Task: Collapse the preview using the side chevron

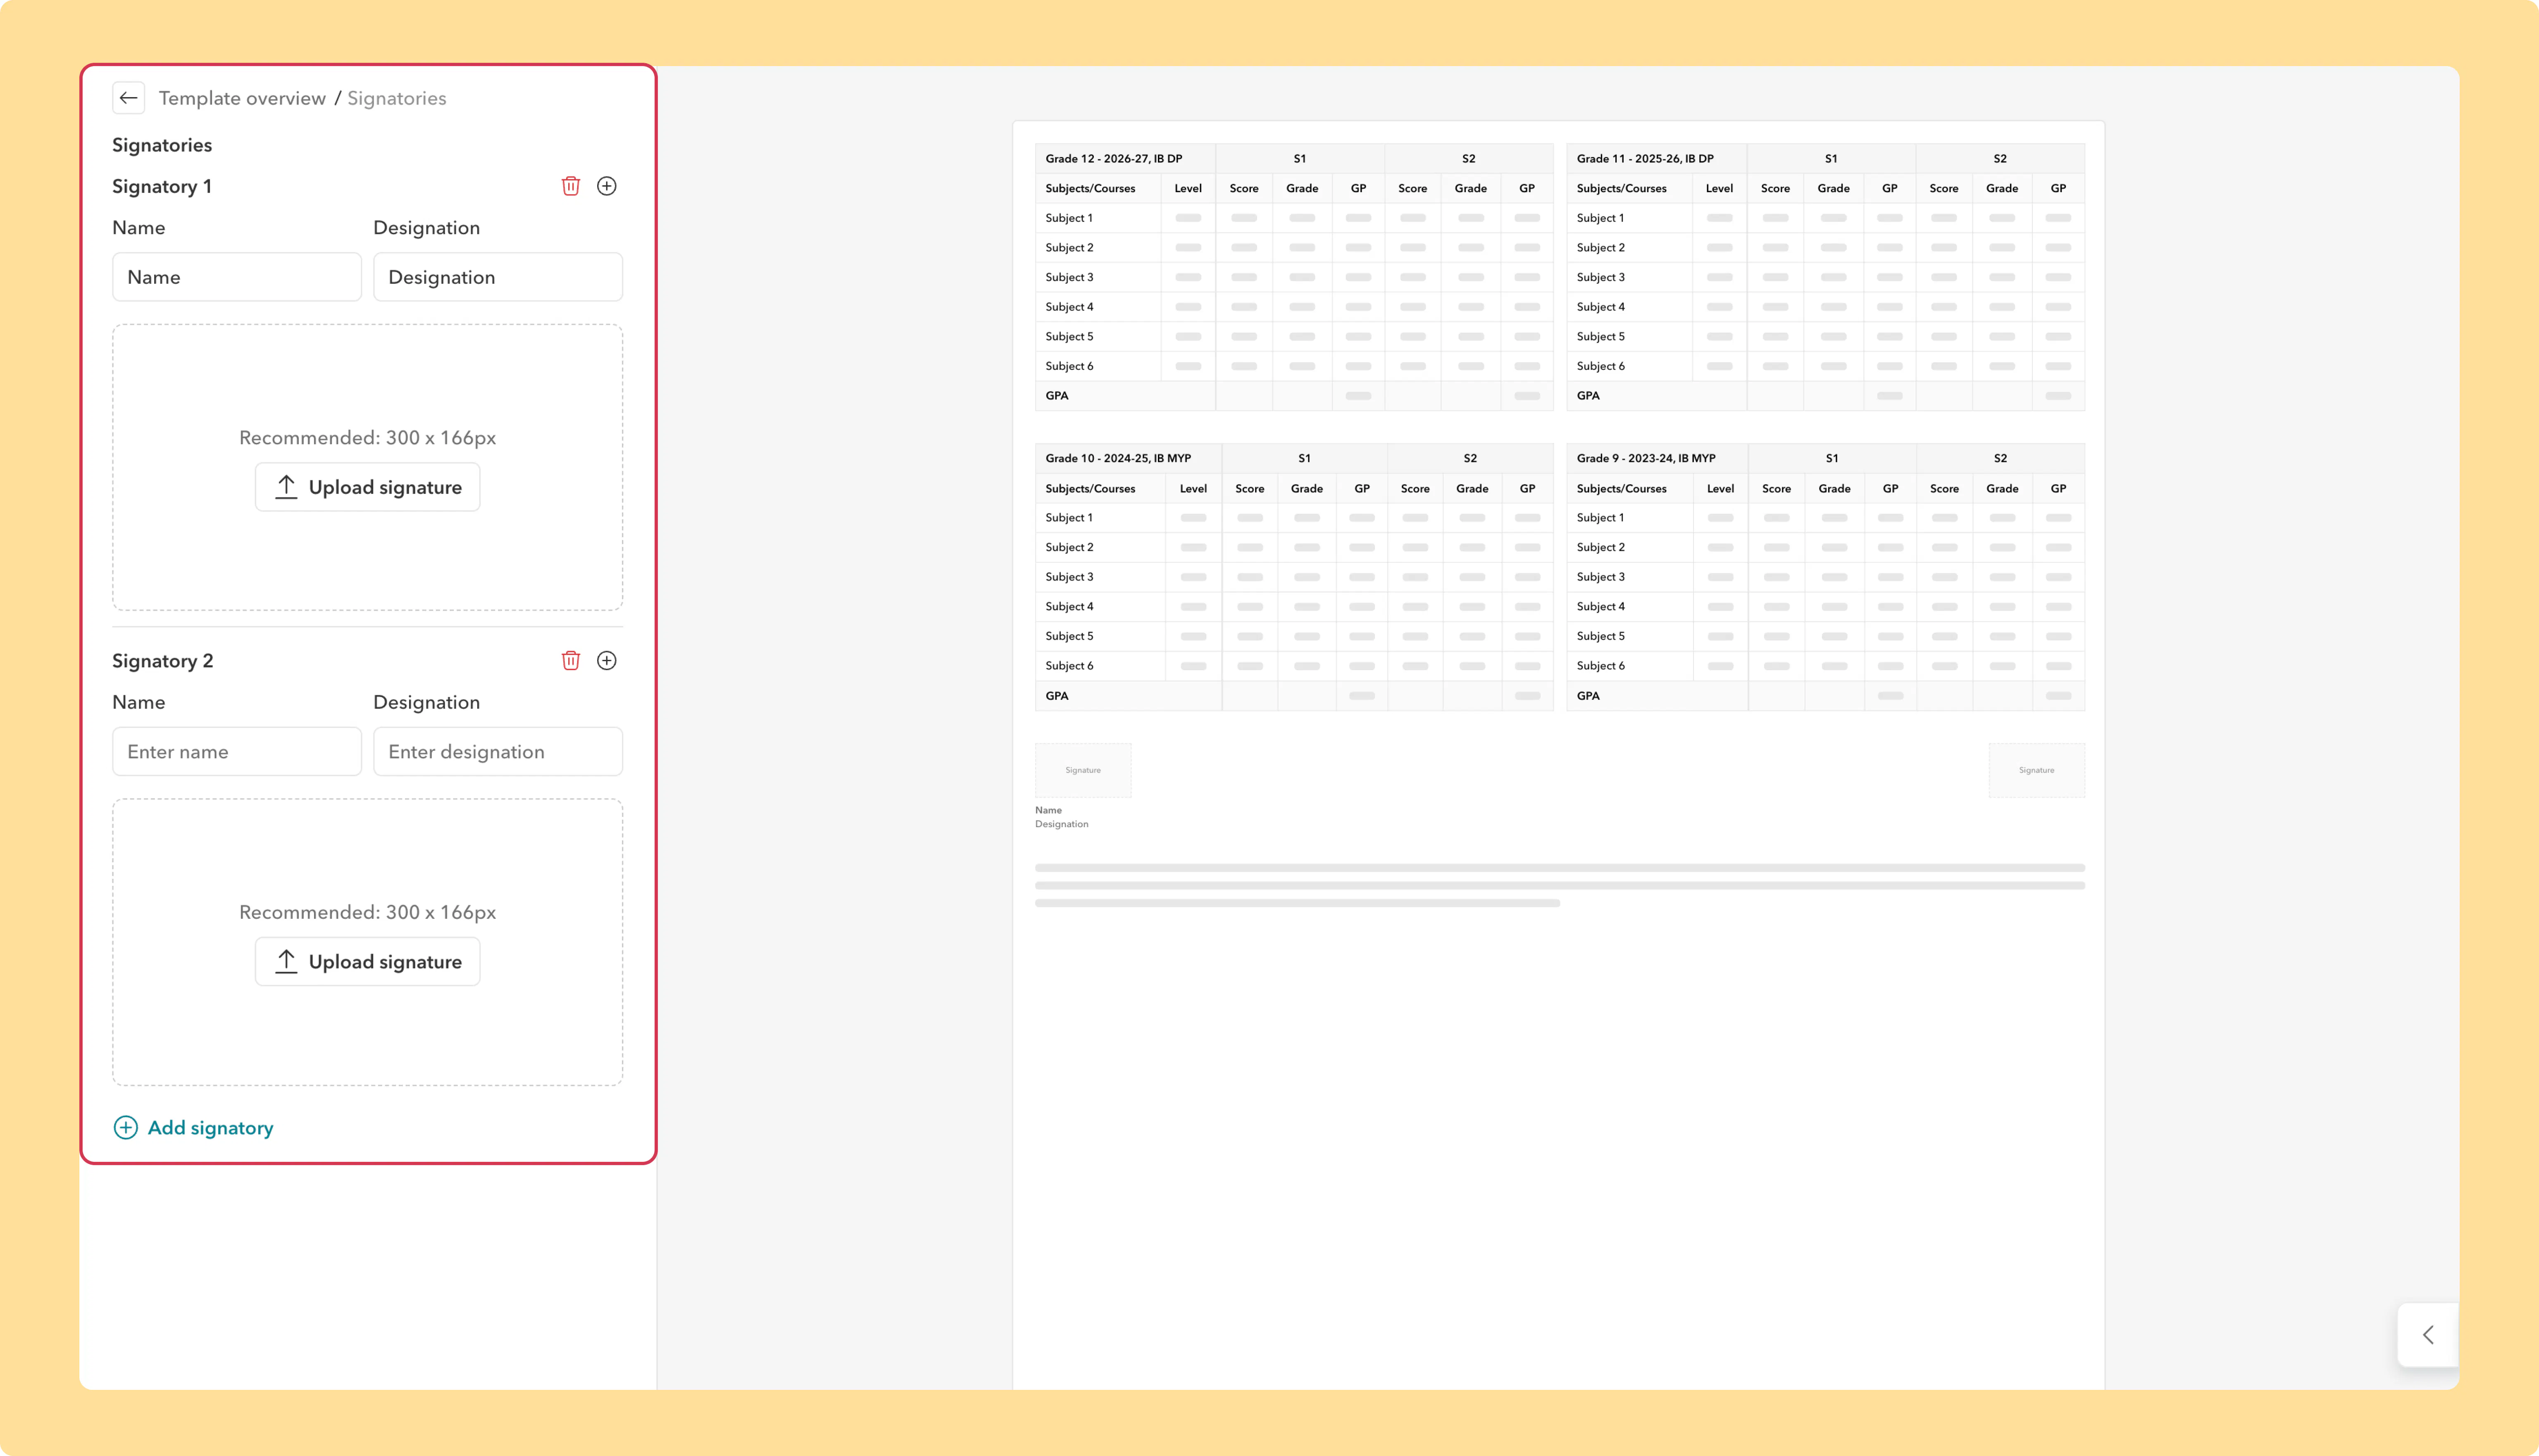Action: [2428, 1335]
